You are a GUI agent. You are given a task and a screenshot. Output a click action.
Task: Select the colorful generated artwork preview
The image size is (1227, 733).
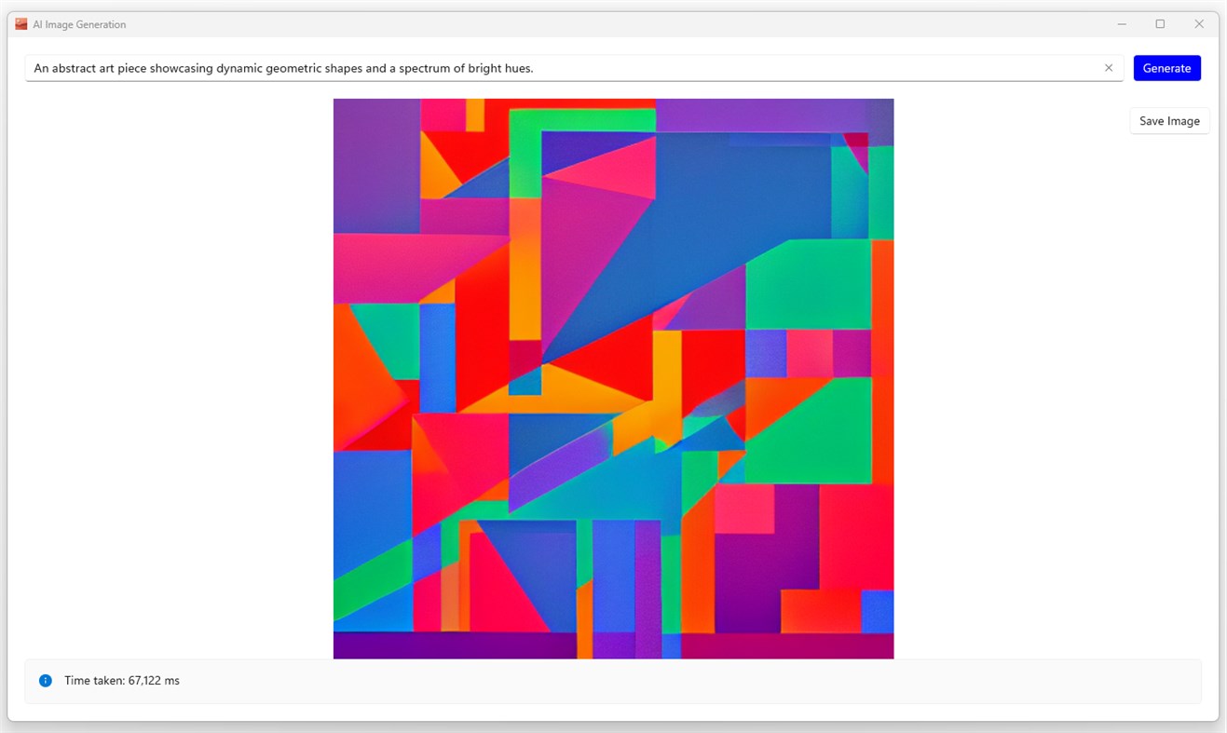(613, 377)
